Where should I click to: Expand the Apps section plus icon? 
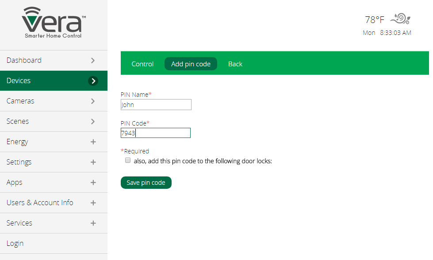93,183
